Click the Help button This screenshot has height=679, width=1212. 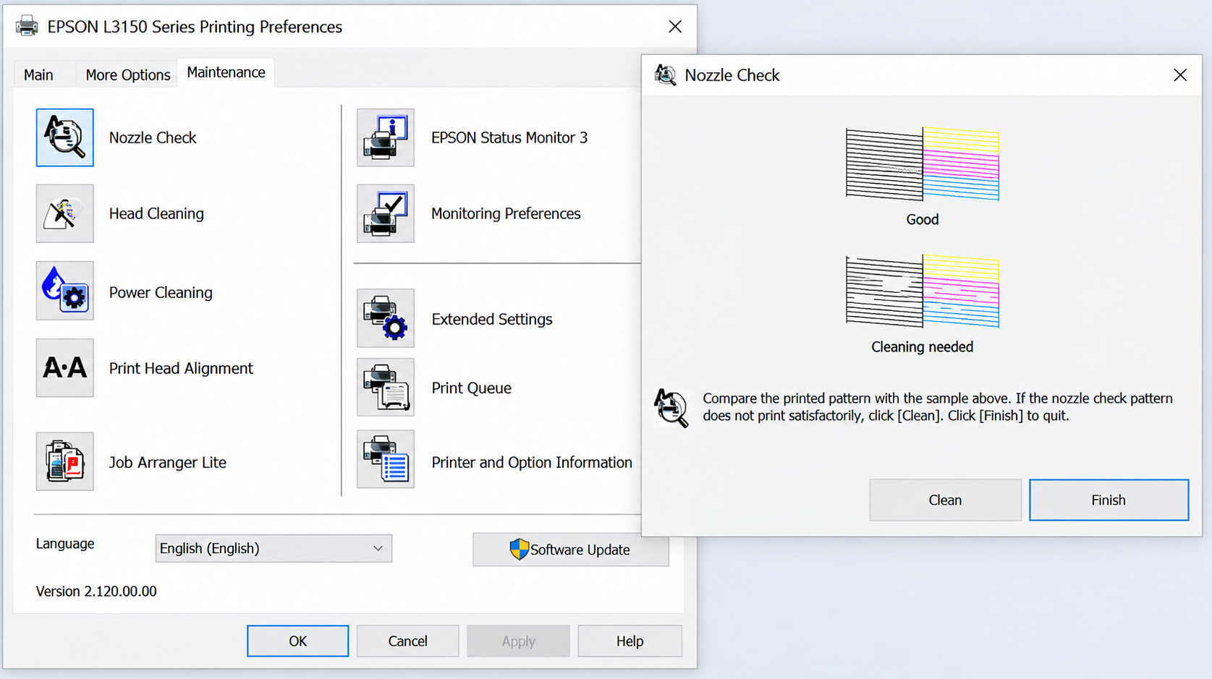pos(630,641)
